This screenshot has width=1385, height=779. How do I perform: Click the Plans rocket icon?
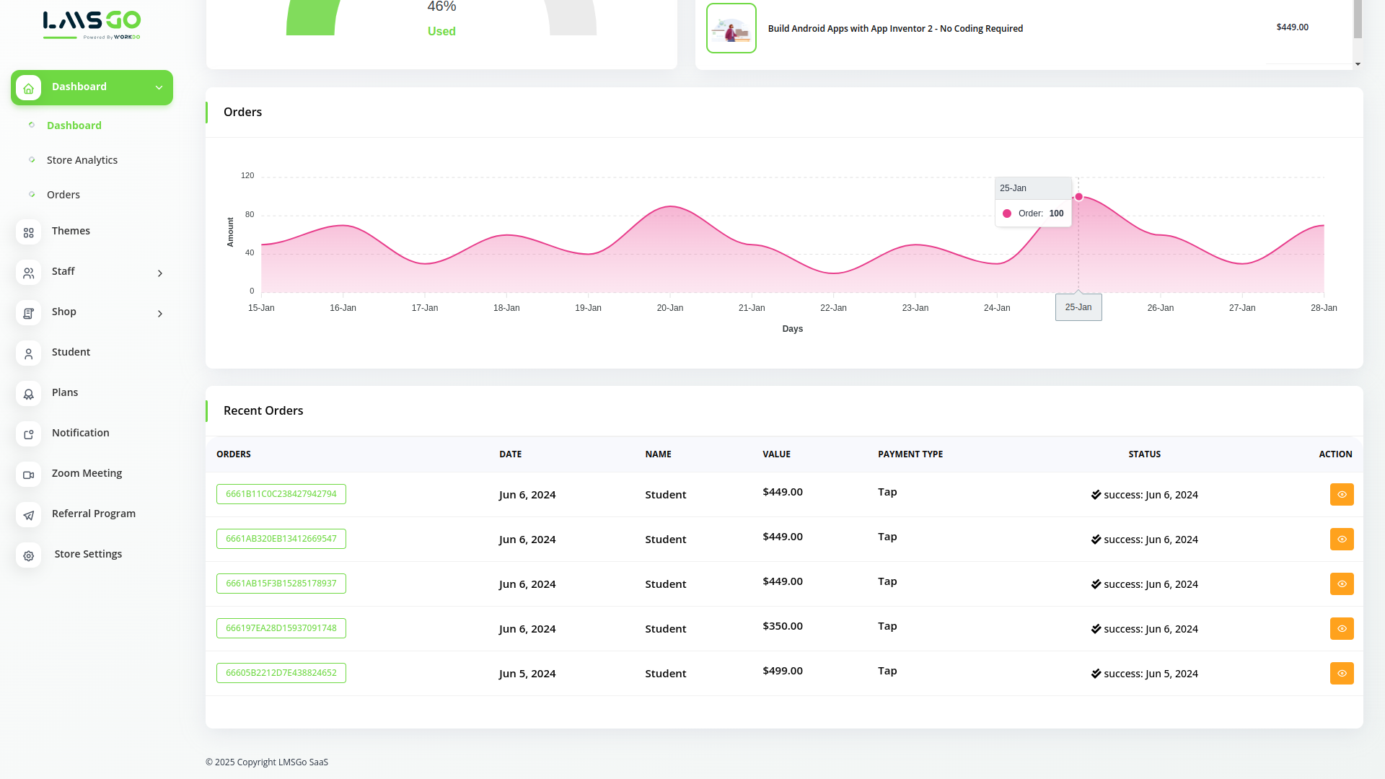tap(29, 394)
